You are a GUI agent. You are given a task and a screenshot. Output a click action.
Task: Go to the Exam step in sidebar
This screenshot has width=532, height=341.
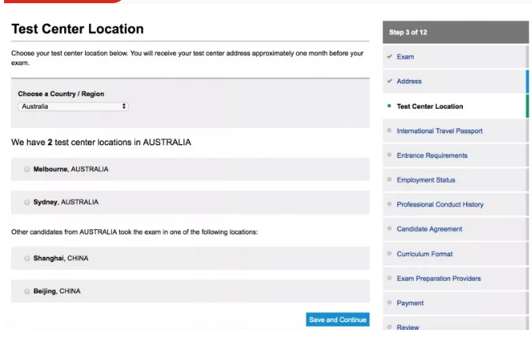coord(405,57)
